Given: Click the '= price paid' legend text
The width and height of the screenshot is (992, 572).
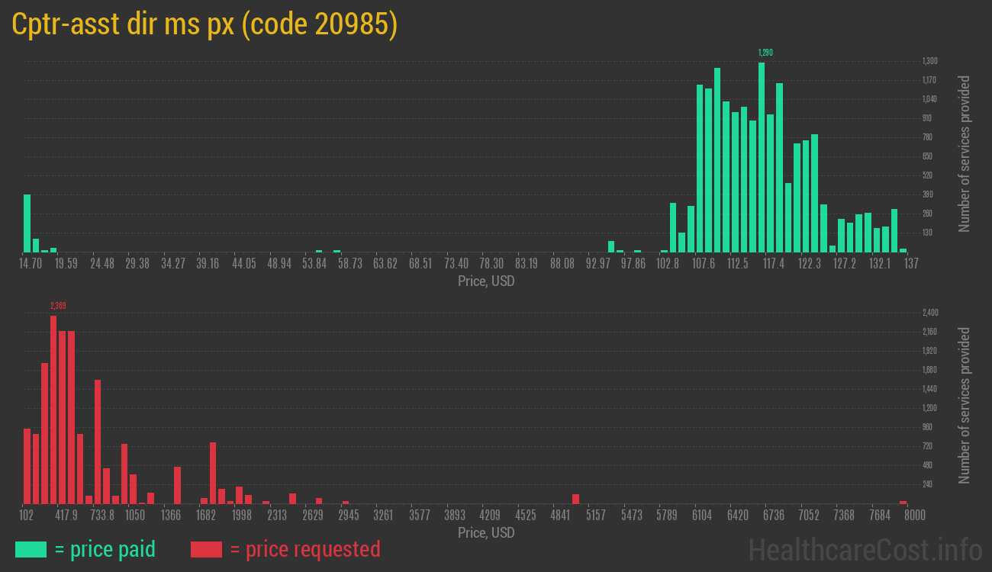Looking at the screenshot, I should tap(105, 549).
